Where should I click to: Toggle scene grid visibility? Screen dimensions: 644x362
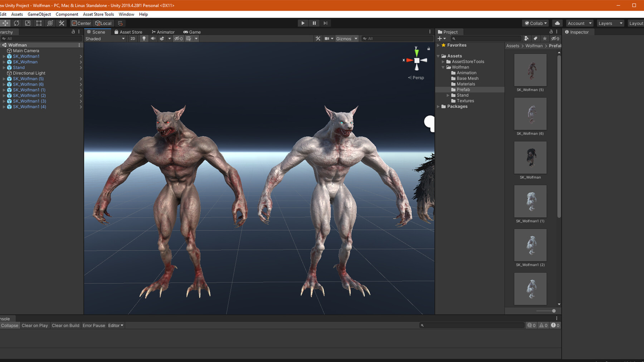(189, 39)
